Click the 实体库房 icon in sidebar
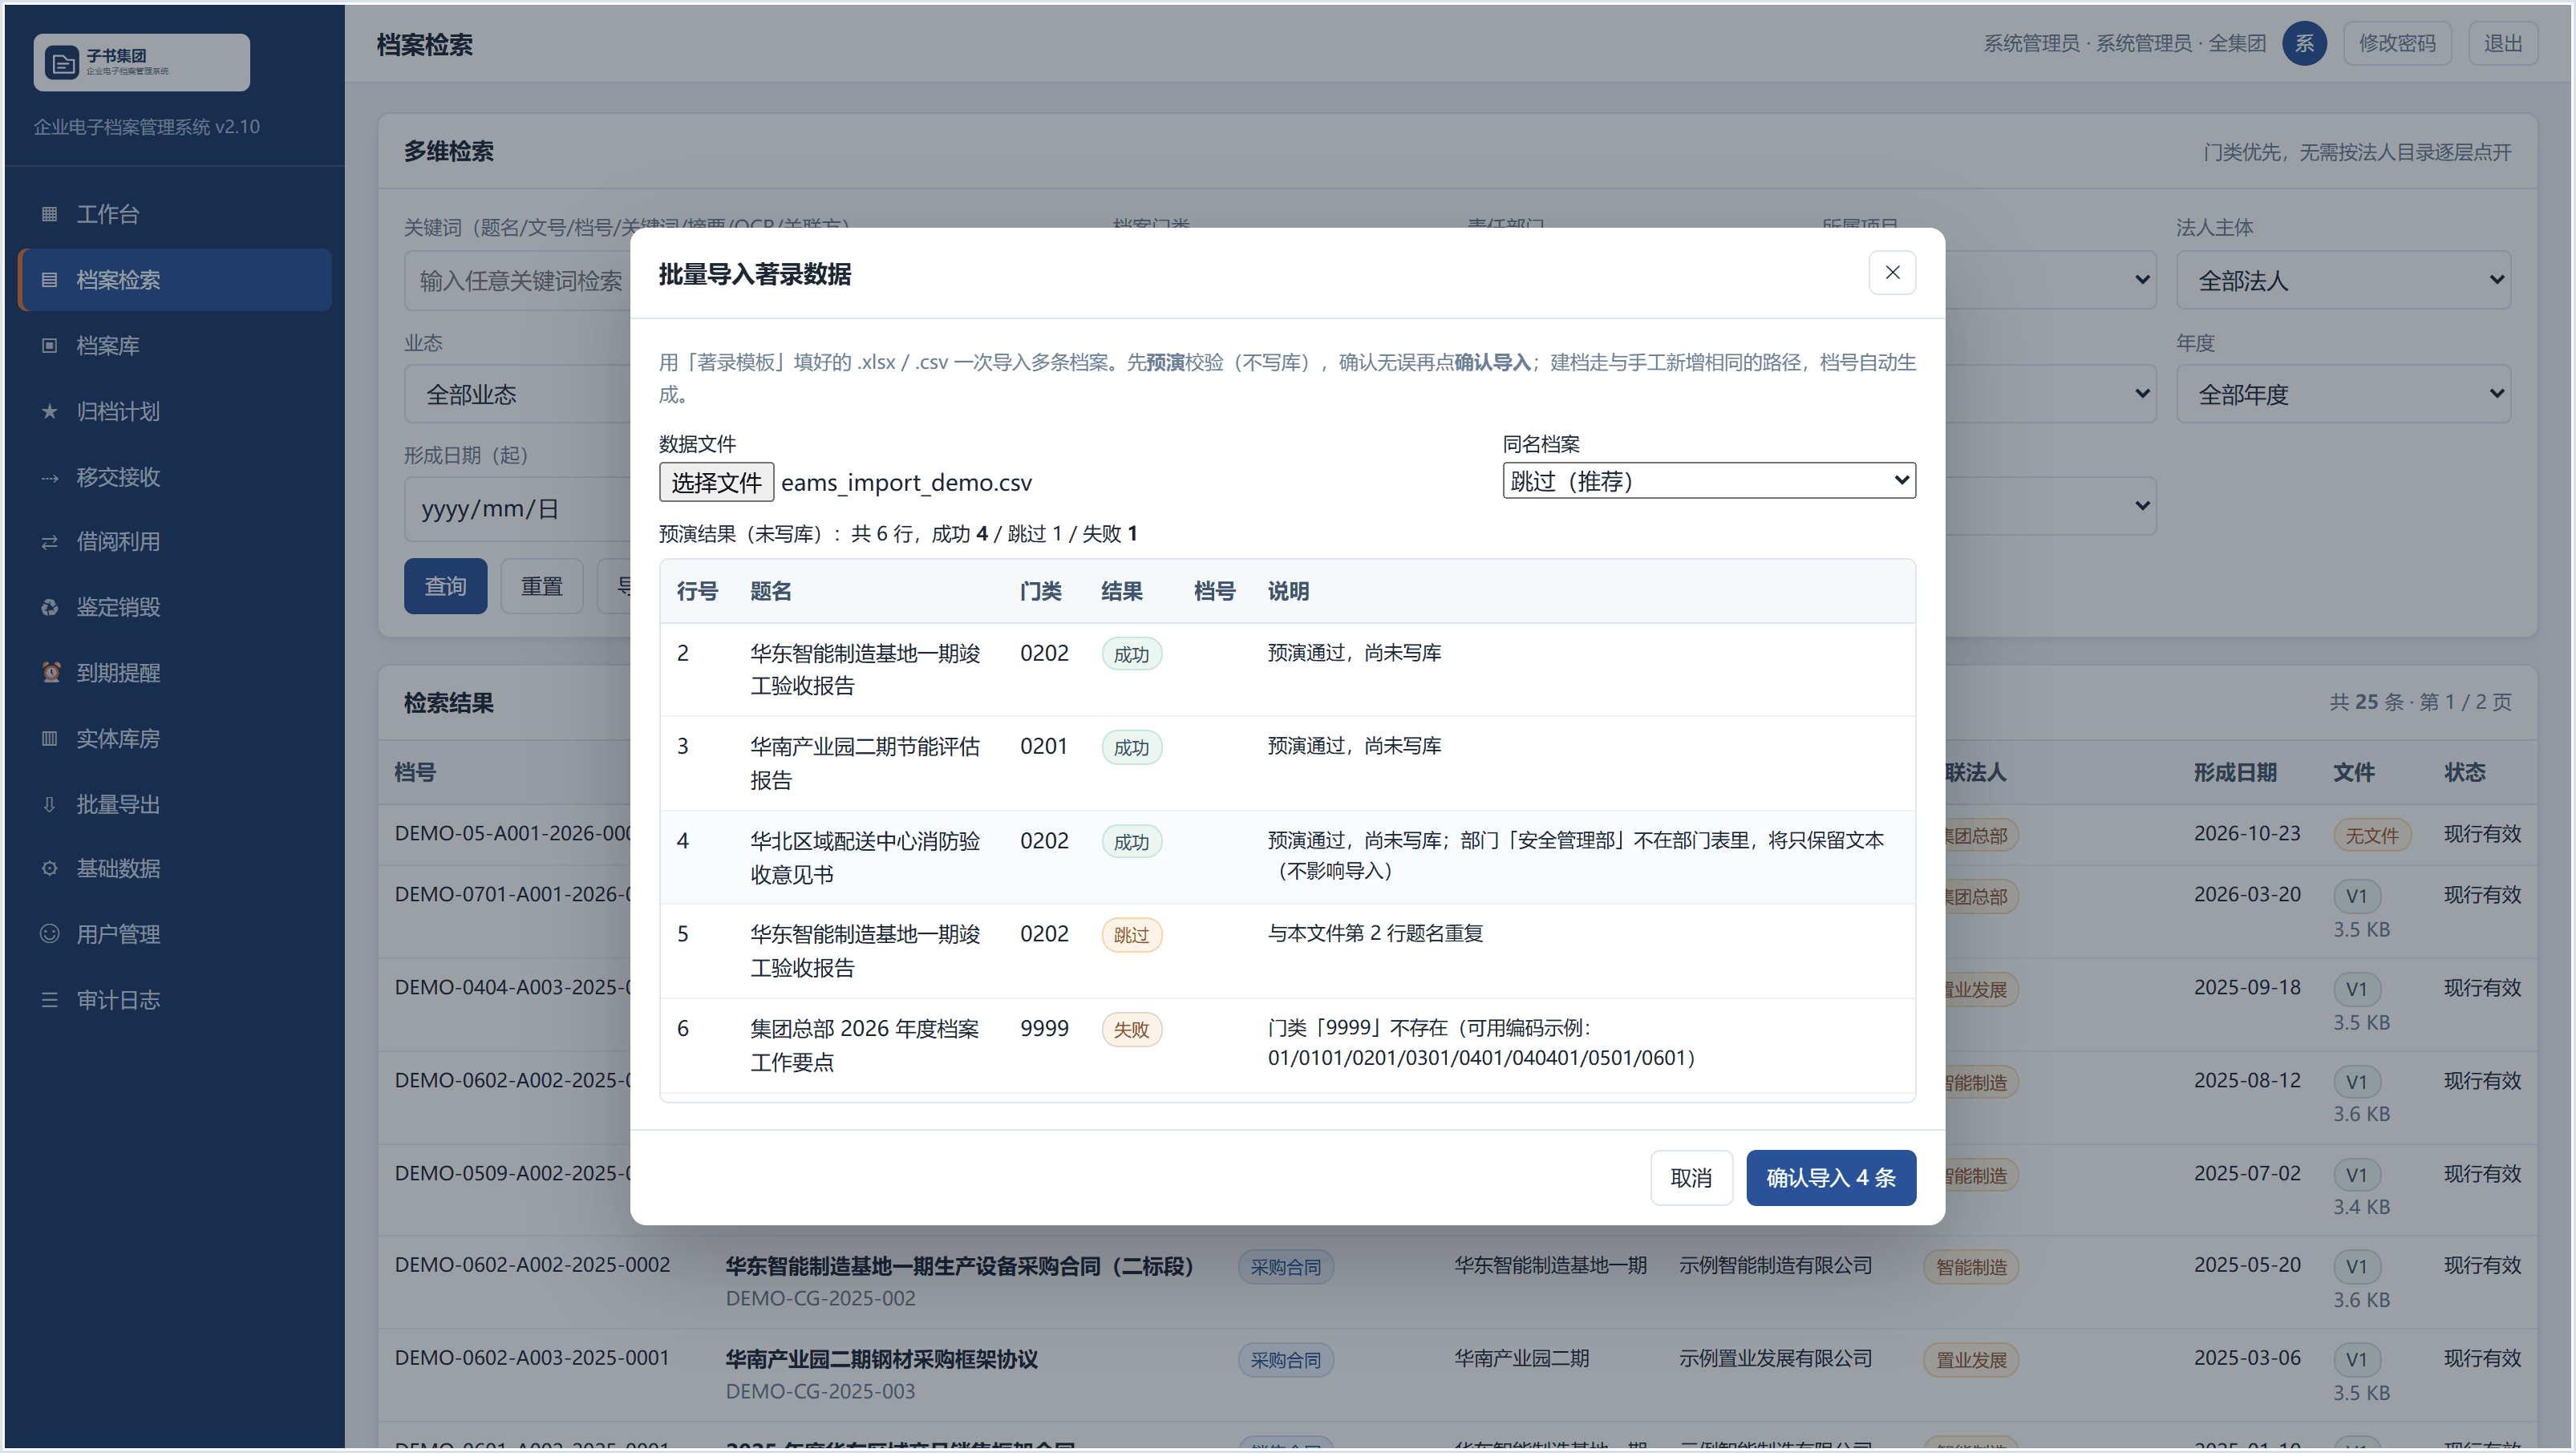This screenshot has height=1453, width=2576. [49, 738]
